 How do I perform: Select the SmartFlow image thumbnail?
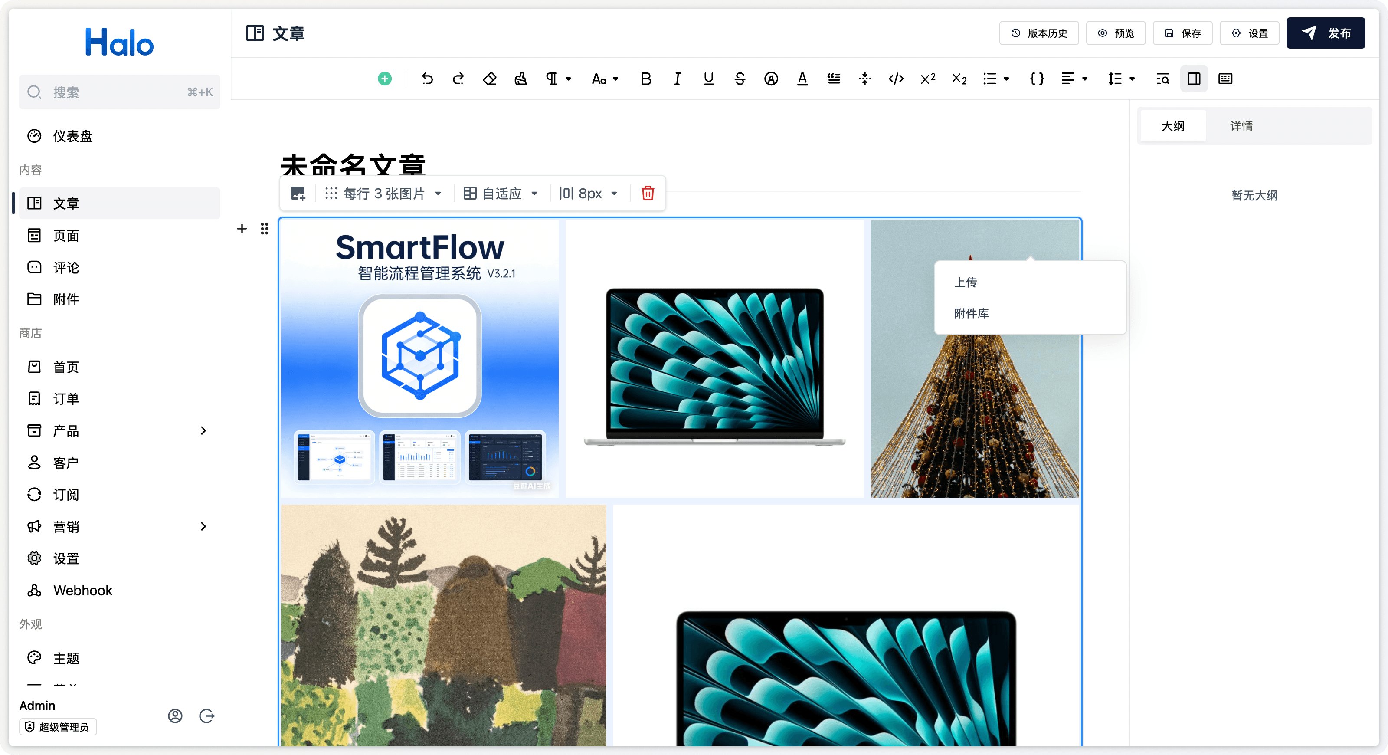(x=420, y=358)
